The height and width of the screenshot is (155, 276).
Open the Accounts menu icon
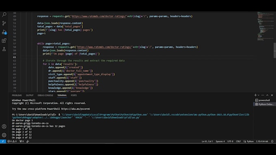(x=4, y=126)
